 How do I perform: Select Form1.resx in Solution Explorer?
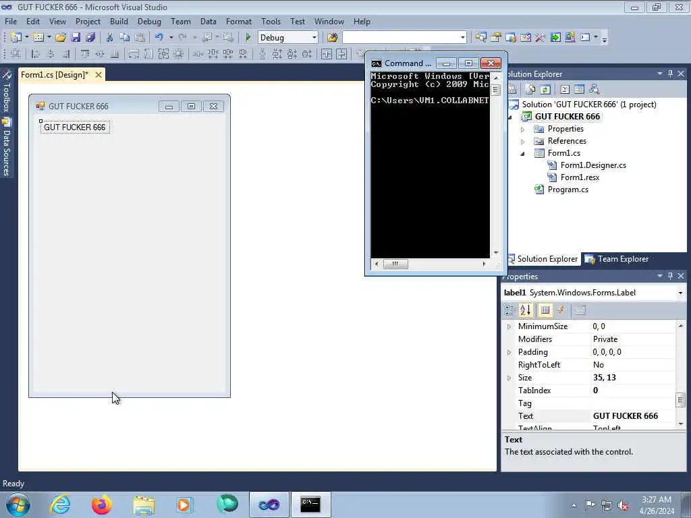pyautogui.click(x=580, y=177)
